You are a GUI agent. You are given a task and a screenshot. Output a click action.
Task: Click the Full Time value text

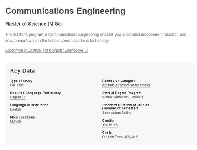point(17,85)
